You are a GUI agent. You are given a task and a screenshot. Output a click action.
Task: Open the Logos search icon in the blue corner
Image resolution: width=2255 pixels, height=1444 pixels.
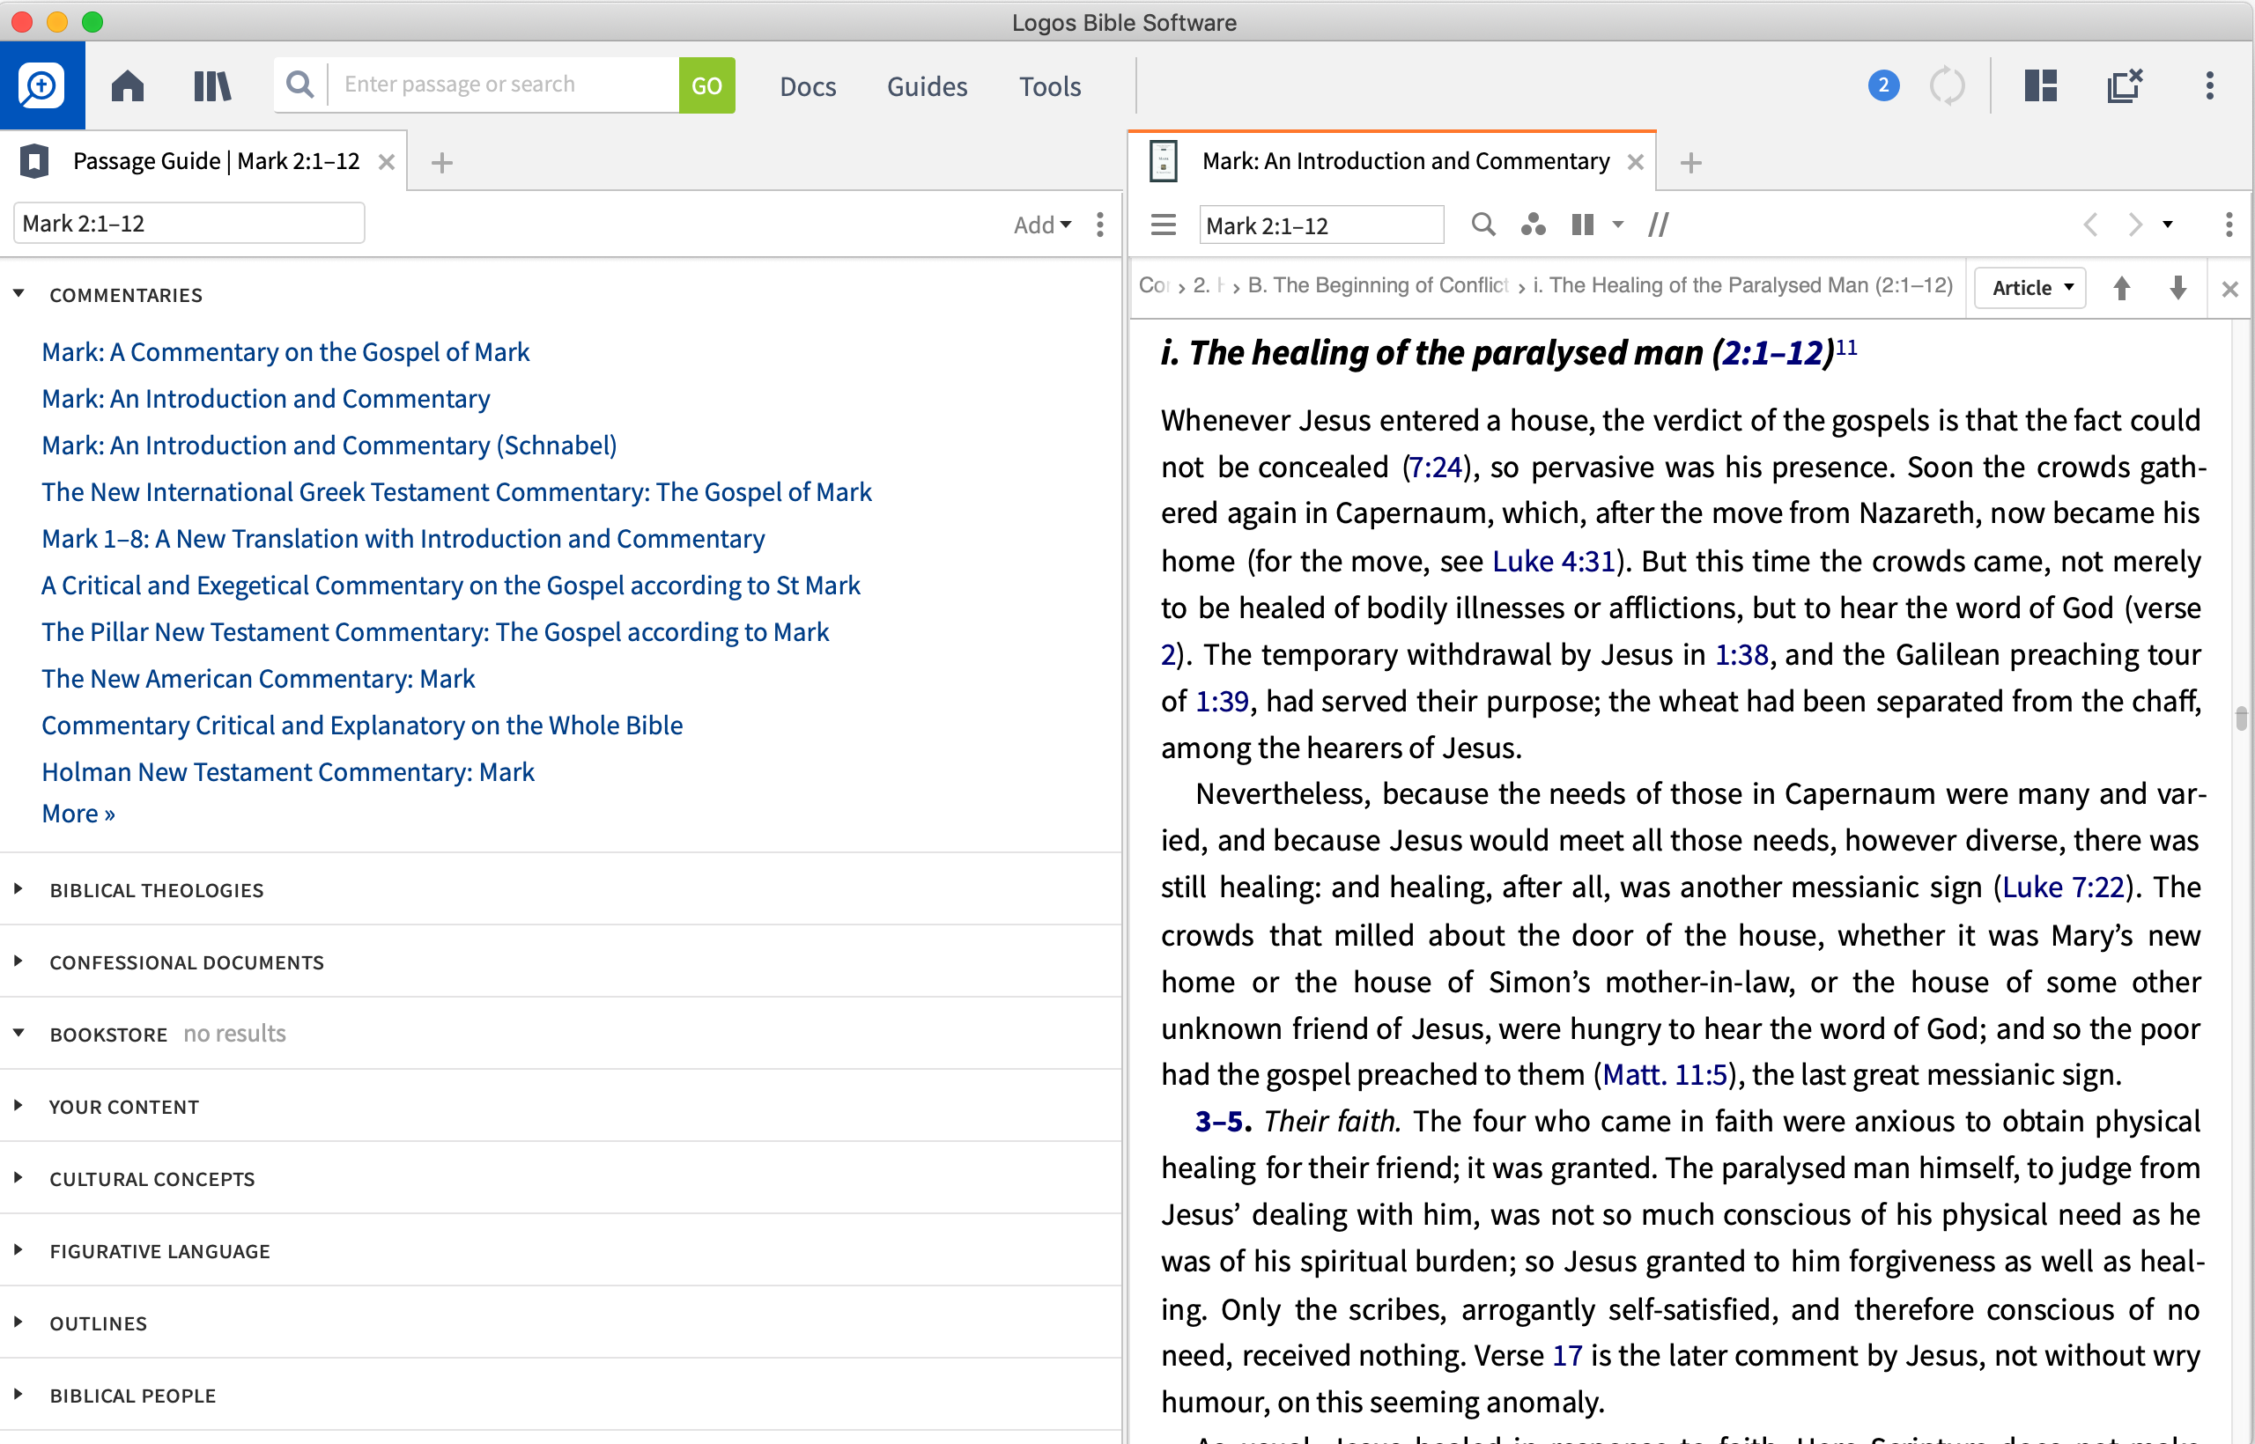click(42, 85)
